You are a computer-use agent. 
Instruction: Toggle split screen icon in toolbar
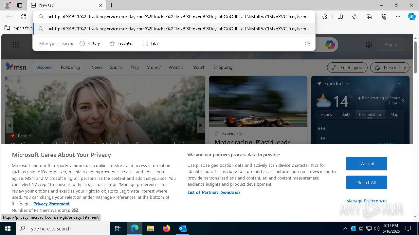coord(340,17)
